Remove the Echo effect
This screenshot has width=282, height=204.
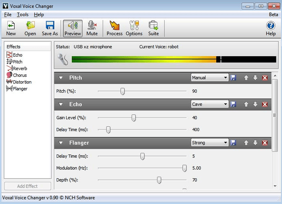[x=265, y=104]
